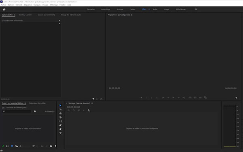Screen dimensions: 243x152
Task: Create a new item in project panel
Action: [55, 146]
